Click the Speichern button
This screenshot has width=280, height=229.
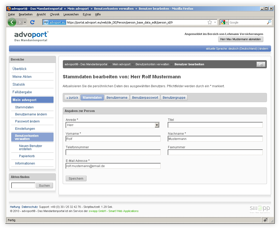click(x=76, y=179)
